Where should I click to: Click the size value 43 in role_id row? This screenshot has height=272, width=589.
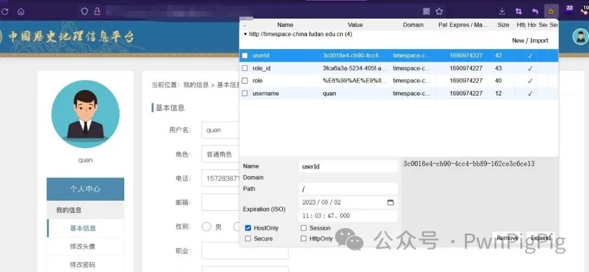[498, 68]
